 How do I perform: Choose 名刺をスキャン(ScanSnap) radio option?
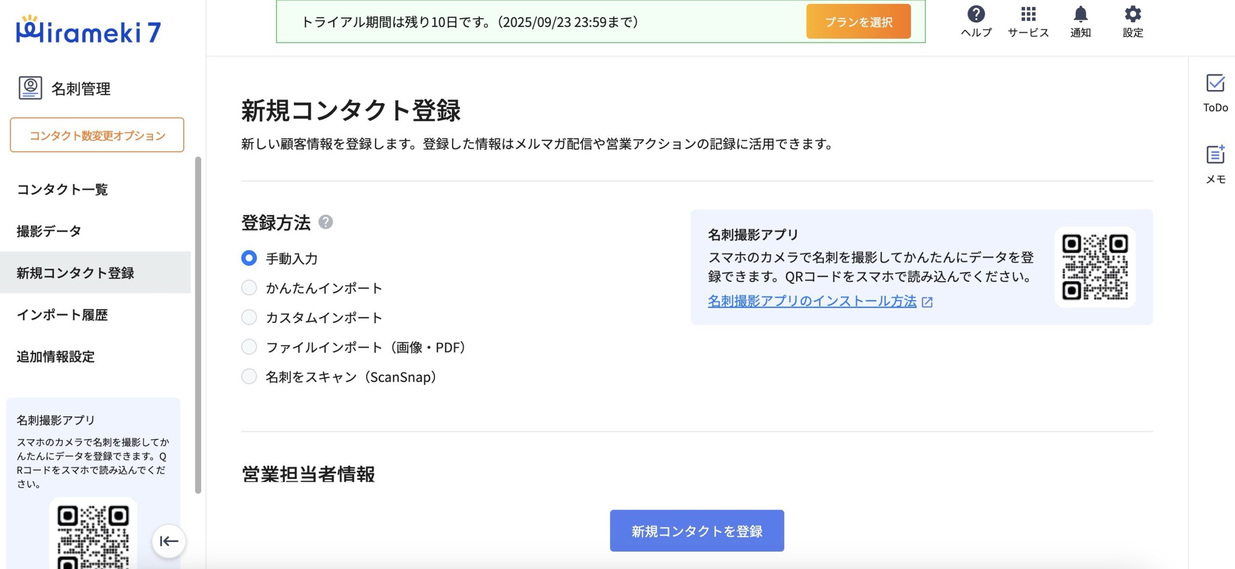coord(249,376)
